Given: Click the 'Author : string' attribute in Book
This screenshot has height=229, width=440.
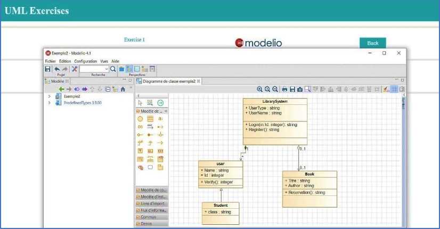Looking at the screenshot, I should pos(301,186).
